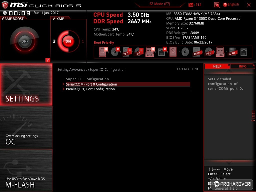Click the VCore 1.200V reading
Viewport: 256px width, 192px height.
pyautogui.click(x=177, y=28)
